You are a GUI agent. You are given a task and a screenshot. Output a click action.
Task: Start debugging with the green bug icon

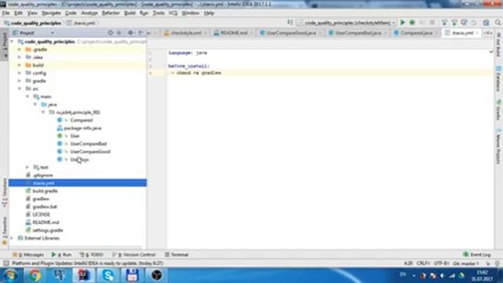coord(412,23)
